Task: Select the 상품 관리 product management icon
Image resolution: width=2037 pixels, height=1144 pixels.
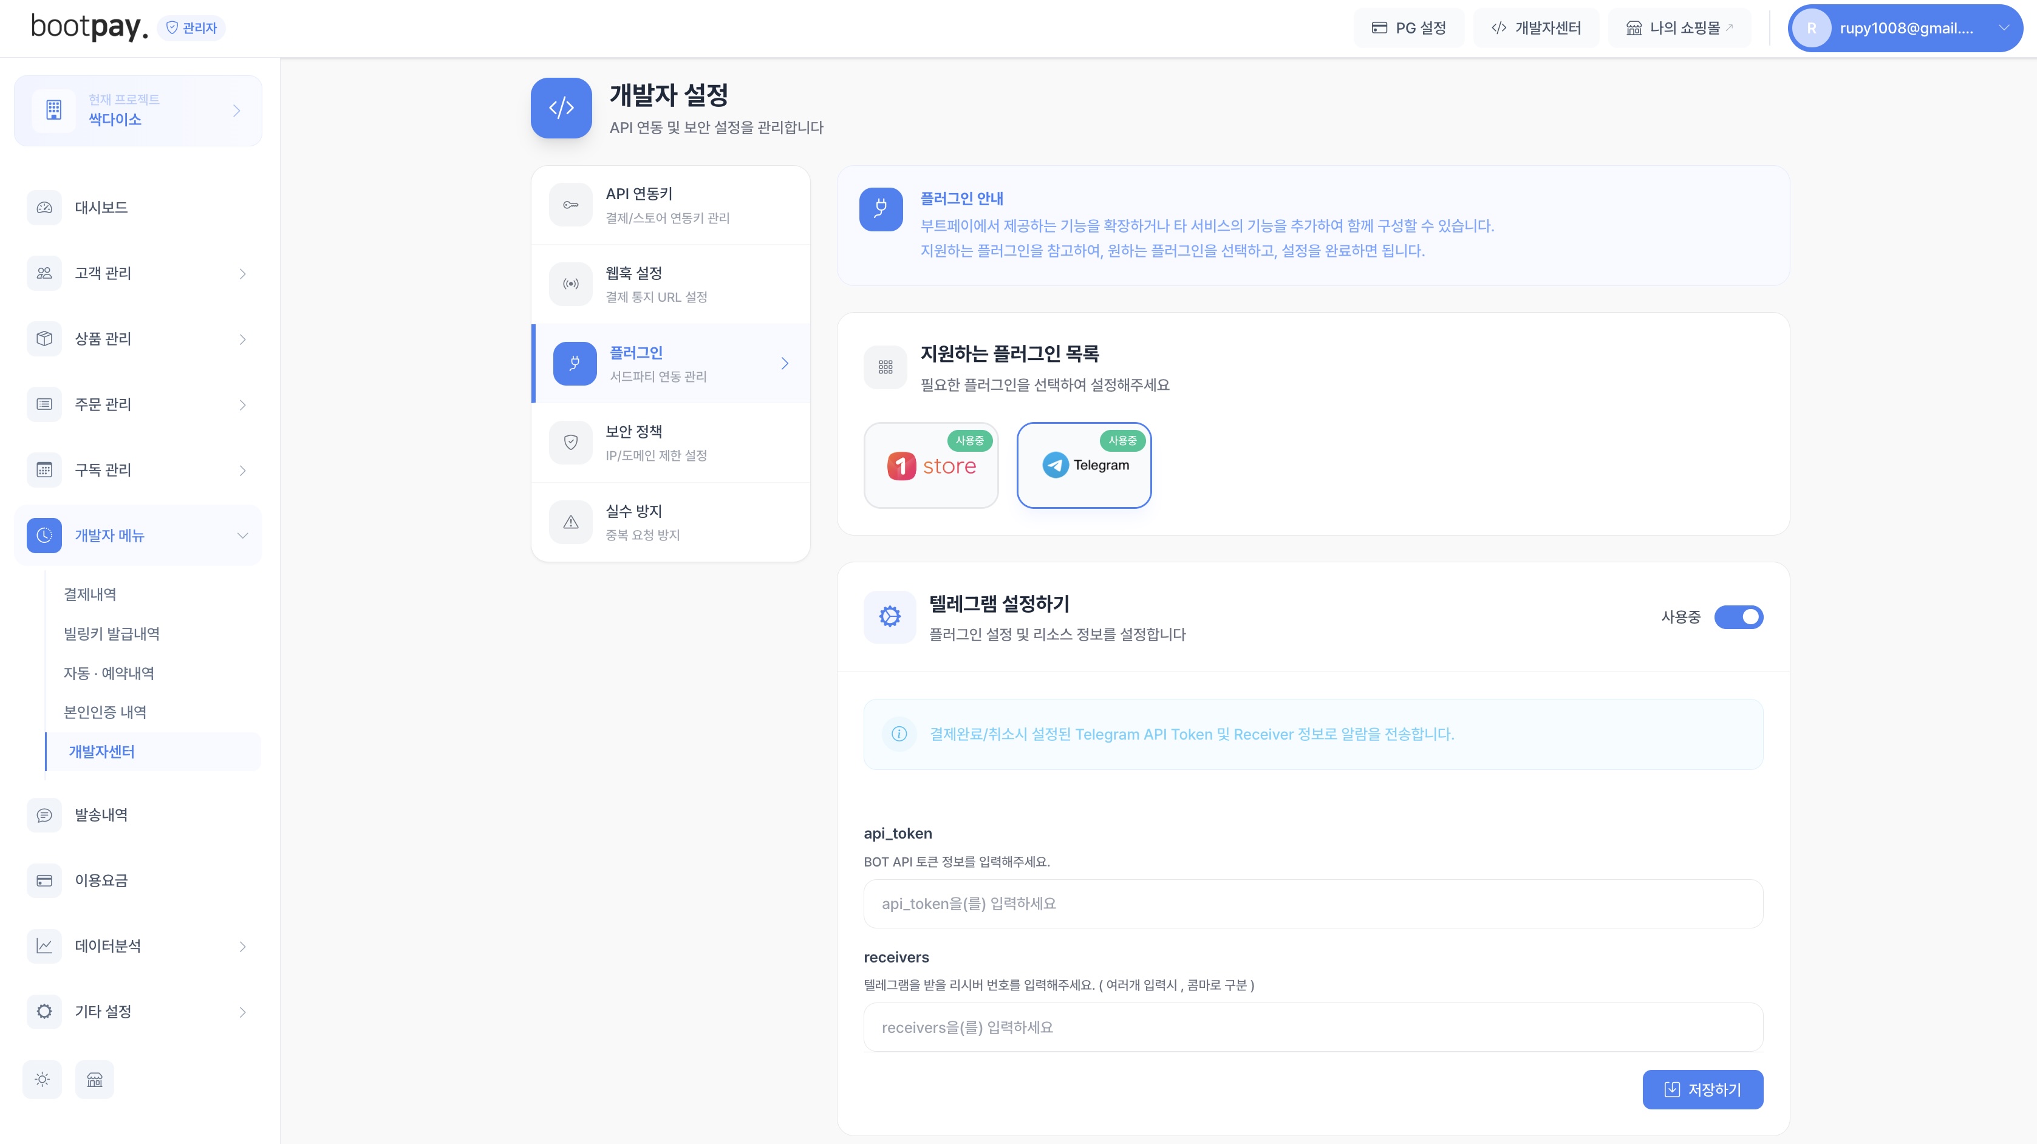Action: pyautogui.click(x=44, y=338)
